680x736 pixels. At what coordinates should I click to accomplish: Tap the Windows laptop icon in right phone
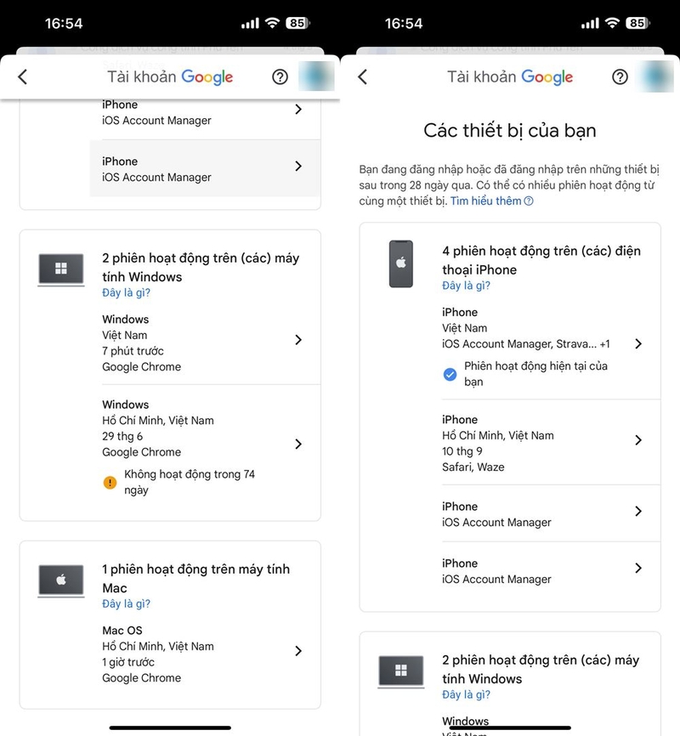tap(401, 671)
